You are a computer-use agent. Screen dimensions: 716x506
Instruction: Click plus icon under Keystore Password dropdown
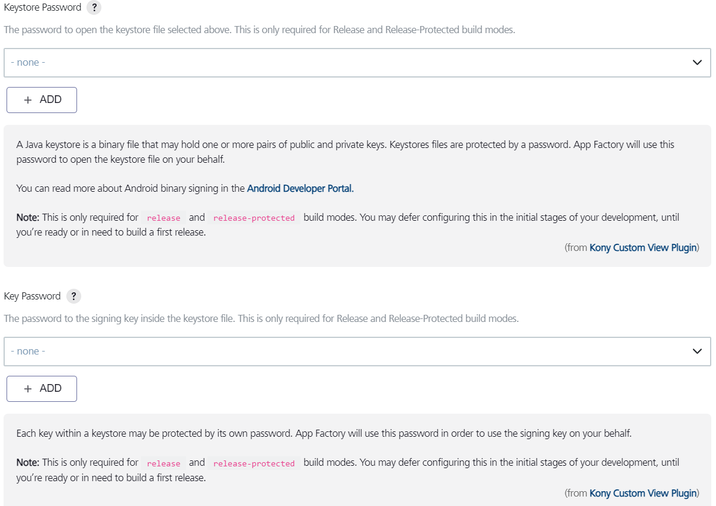point(28,100)
